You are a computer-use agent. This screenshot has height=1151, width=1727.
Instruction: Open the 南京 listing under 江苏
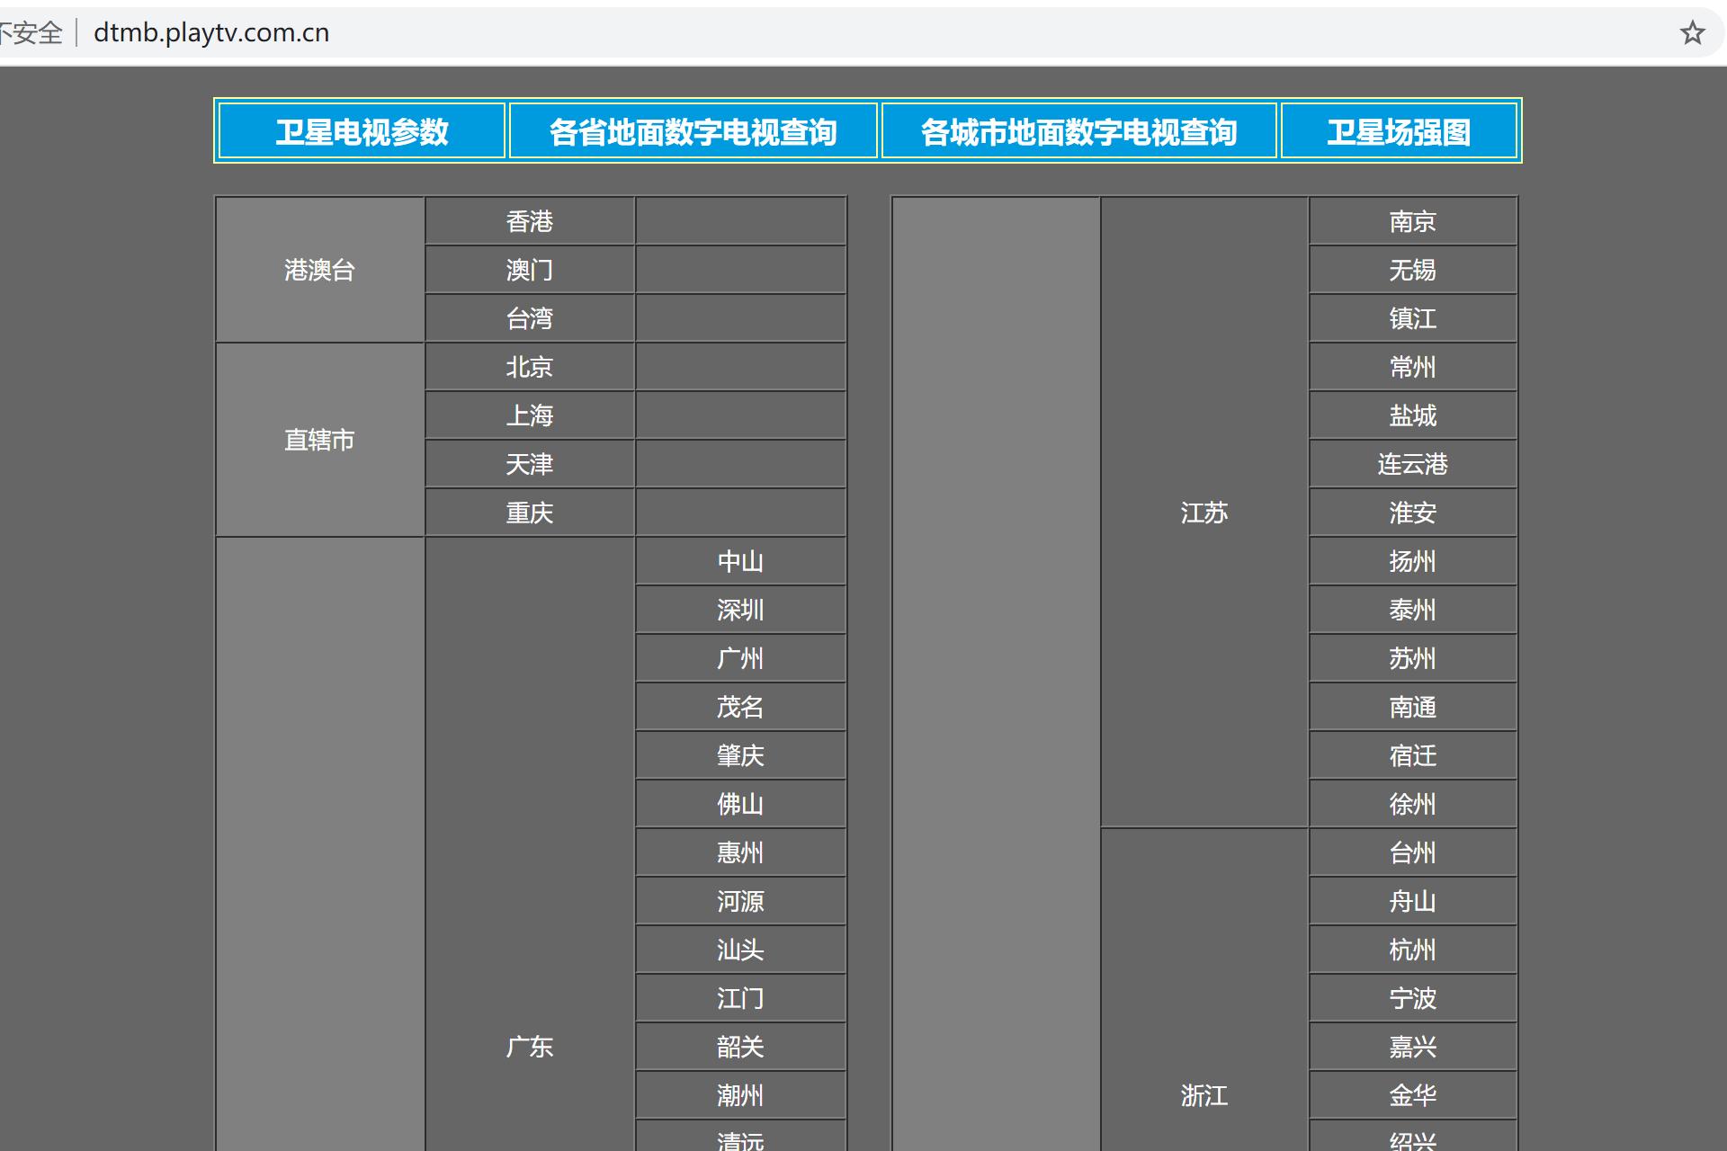tap(1412, 221)
